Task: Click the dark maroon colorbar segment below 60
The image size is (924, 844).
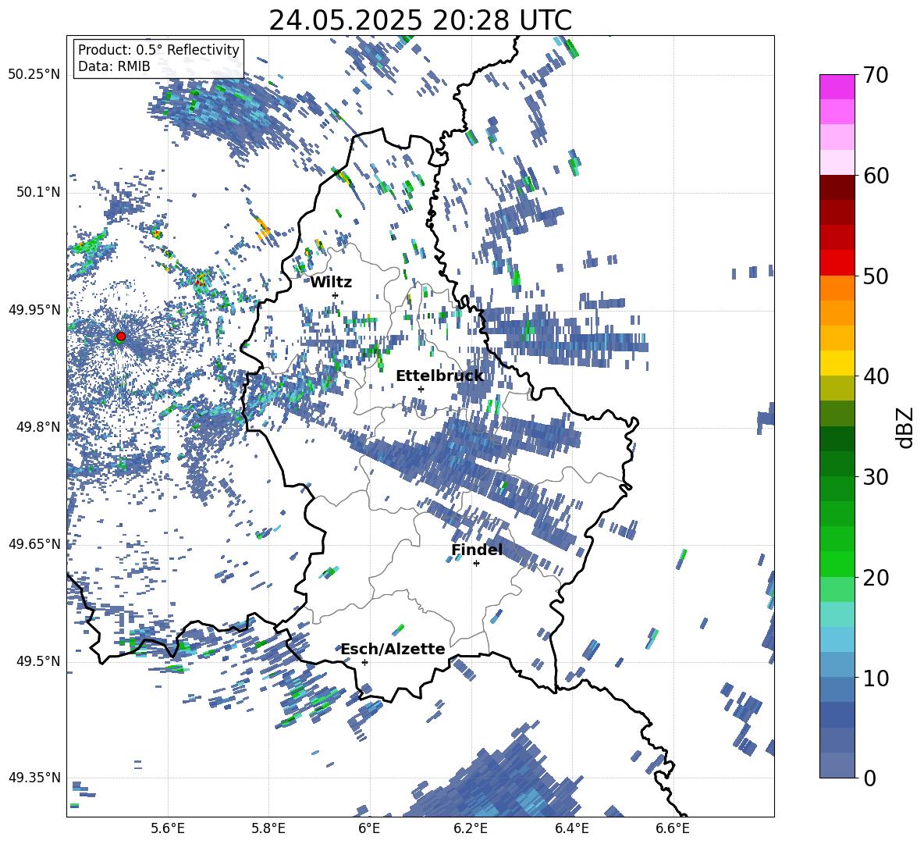Action: point(837,187)
